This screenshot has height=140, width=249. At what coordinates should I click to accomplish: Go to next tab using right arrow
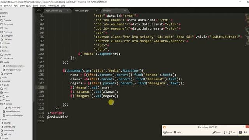tap(40, 10)
